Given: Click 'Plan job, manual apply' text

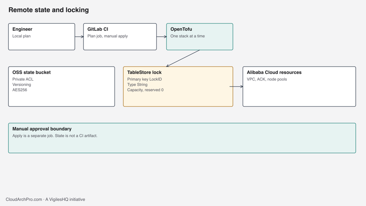Looking at the screenshot, I should 108,36.
